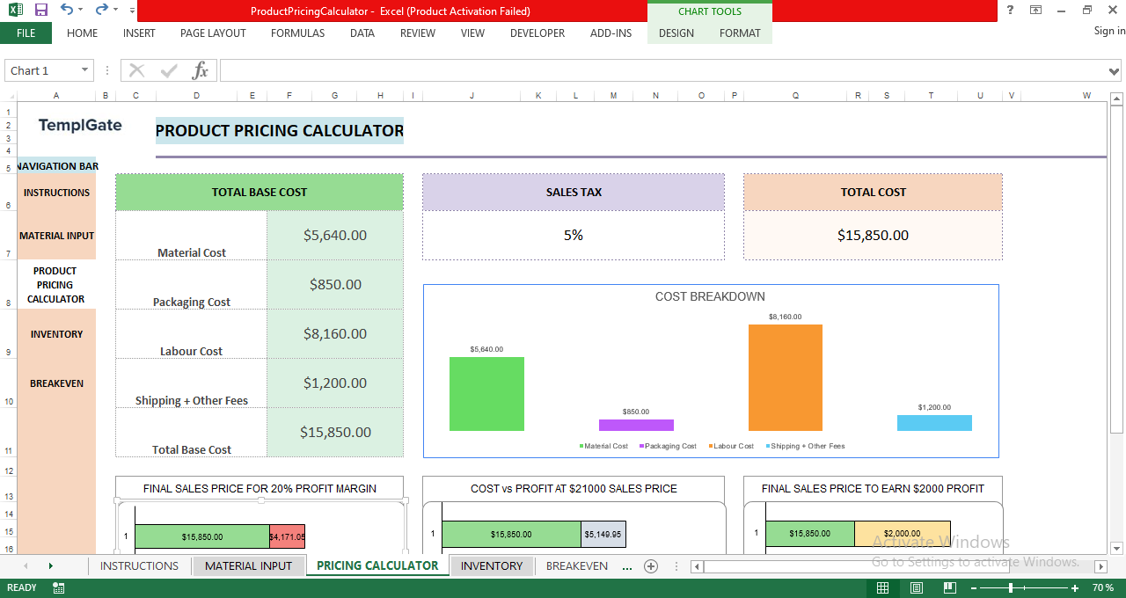Switch to the BREAKEVEN sheet tab
The height and width of the screenshot is (598, 1126).
(577, 565)
